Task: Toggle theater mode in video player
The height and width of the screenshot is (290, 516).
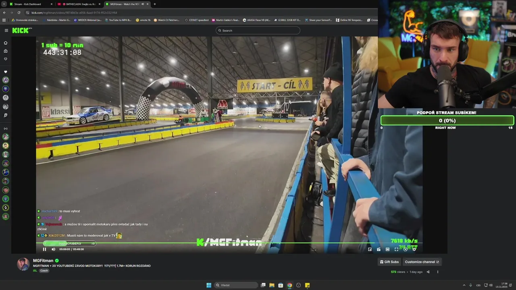Action: 387,249
